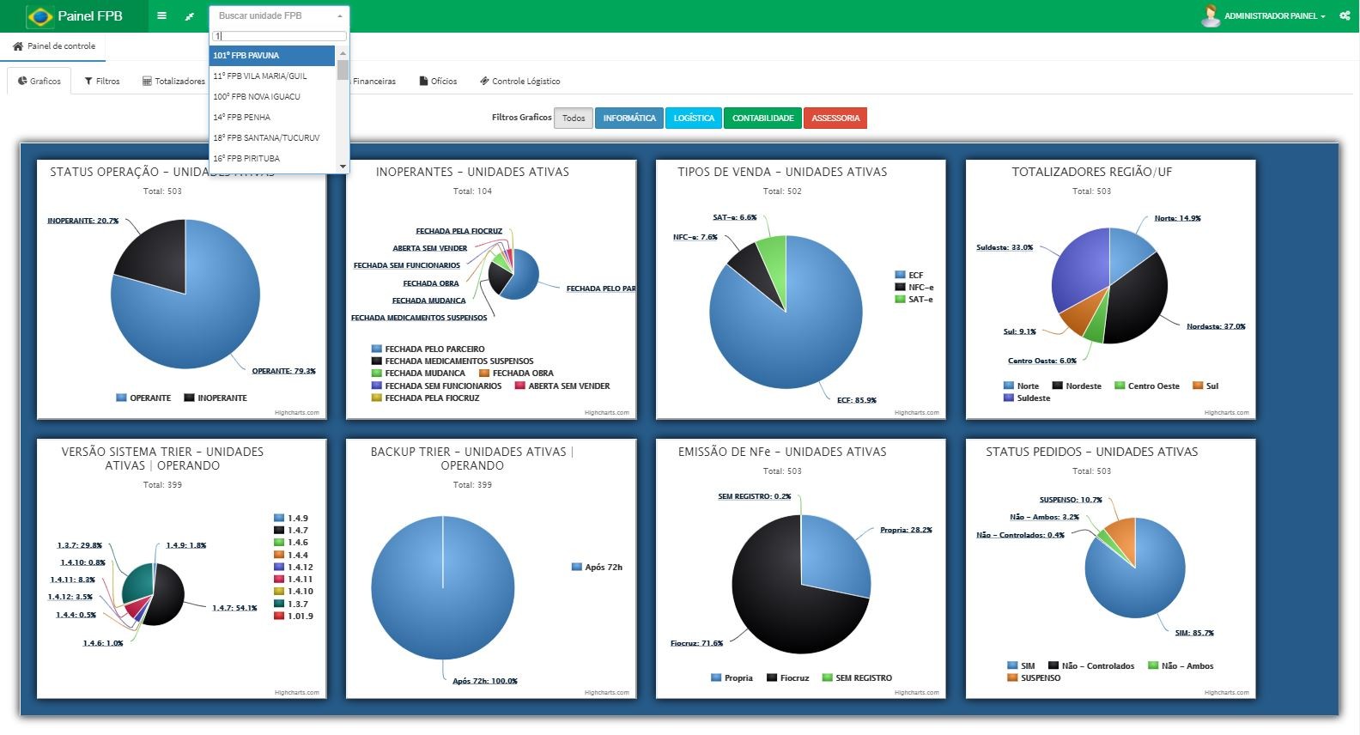The height and width of the screenshot is (735, 1360).
Task: Click the Sul orange legend swatch
Action: coord(1198,386)
